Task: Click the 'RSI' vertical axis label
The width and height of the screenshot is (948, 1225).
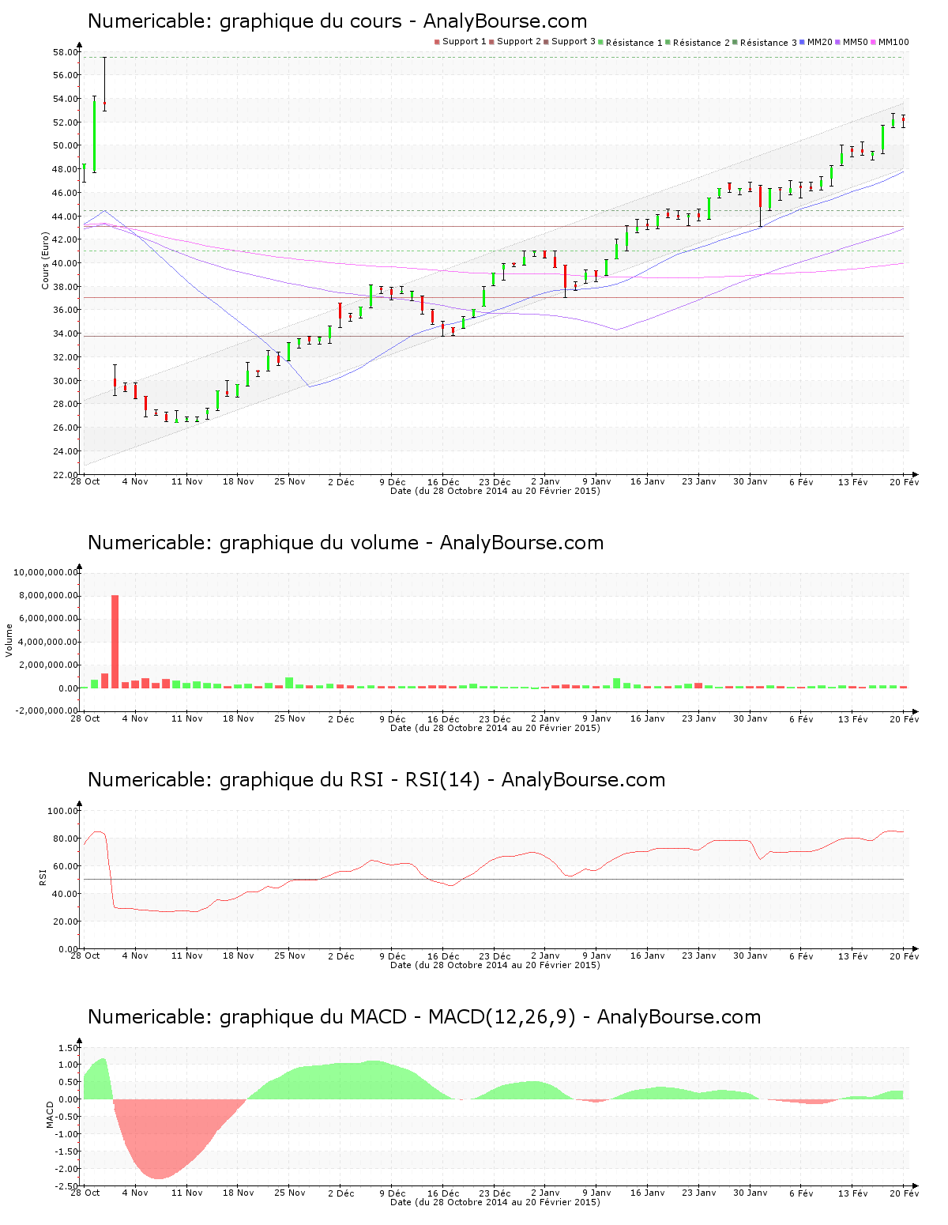Action: click(x=43, y=876)
